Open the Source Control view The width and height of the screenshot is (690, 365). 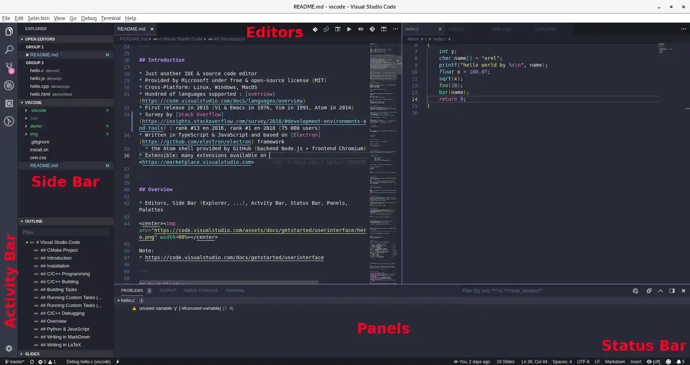[9, 67]
